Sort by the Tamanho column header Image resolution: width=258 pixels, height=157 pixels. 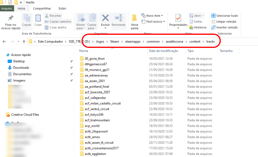[226, 51]
